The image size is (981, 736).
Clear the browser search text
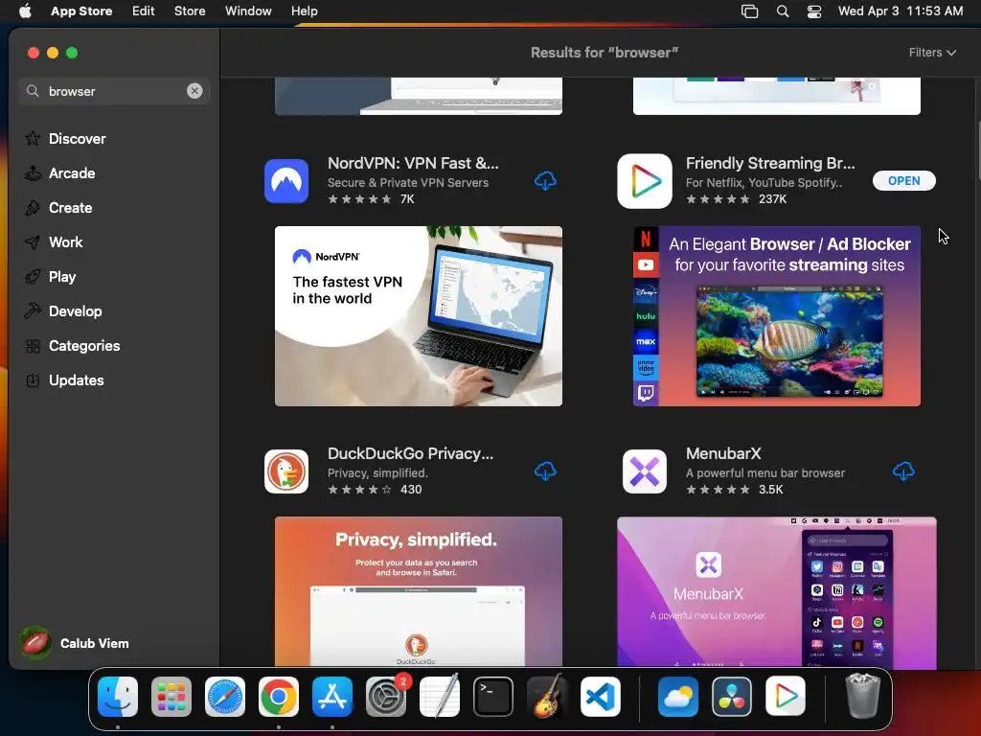click(194, 91)
